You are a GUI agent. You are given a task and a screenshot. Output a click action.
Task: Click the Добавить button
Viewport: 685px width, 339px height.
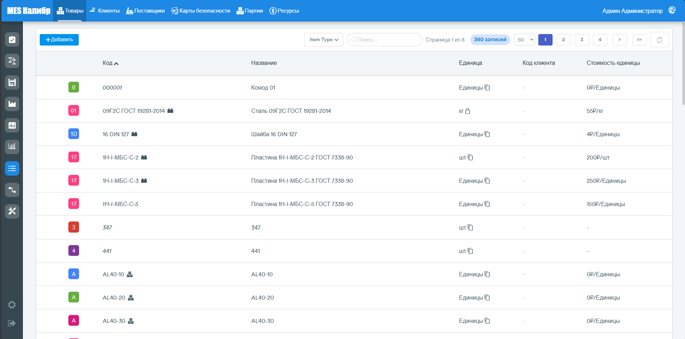(59, 40)
